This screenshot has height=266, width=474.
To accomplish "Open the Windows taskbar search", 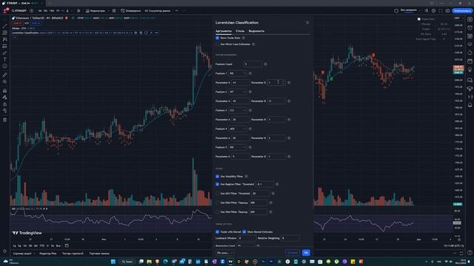I will coord(127,262).
